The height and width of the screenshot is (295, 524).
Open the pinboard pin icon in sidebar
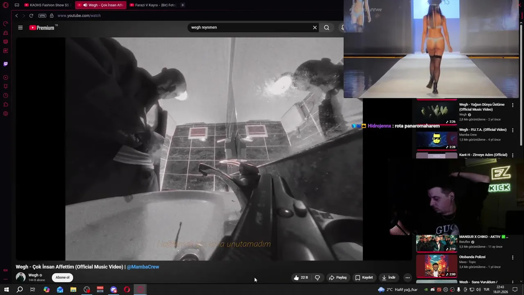point(6,86)
